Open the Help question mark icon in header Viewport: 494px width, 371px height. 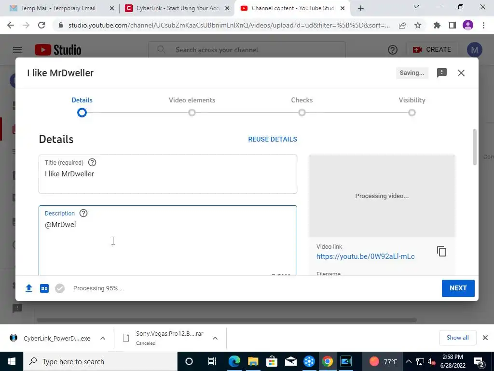click(x=393, y=50)
